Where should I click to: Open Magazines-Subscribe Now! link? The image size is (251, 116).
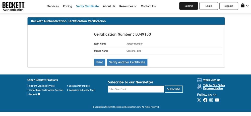tap(82, 90)
